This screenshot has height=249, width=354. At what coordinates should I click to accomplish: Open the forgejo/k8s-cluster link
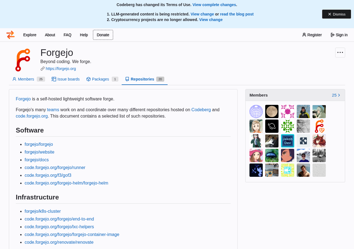(x=43, y=211)
